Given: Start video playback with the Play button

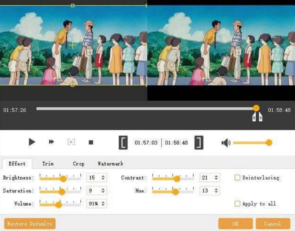Looking at the screenshot, I should tap(32, 142).
